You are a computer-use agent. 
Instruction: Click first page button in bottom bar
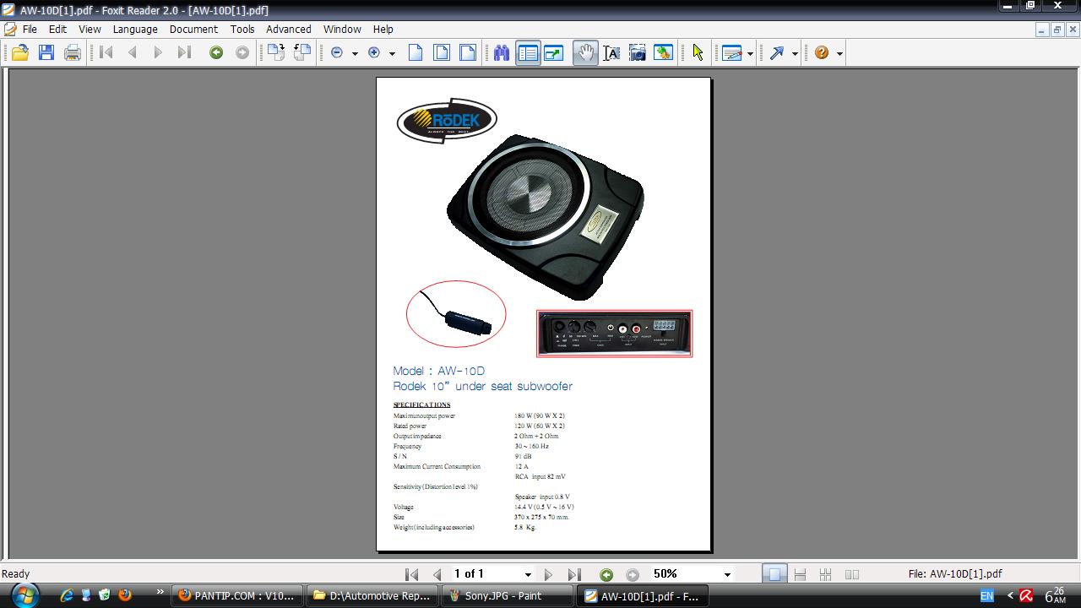412,574
